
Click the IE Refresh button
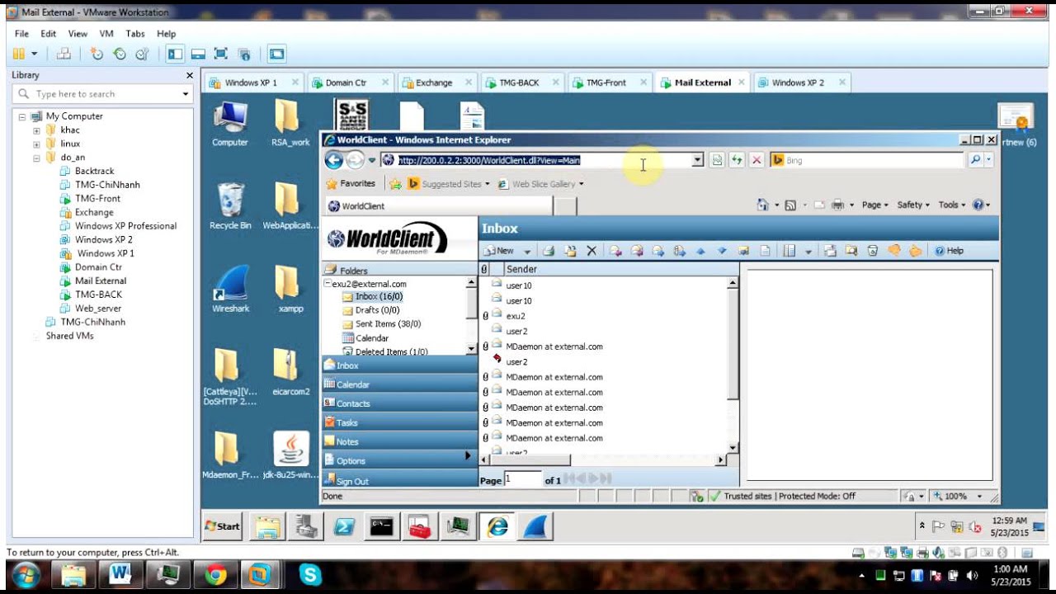point(736,160)
